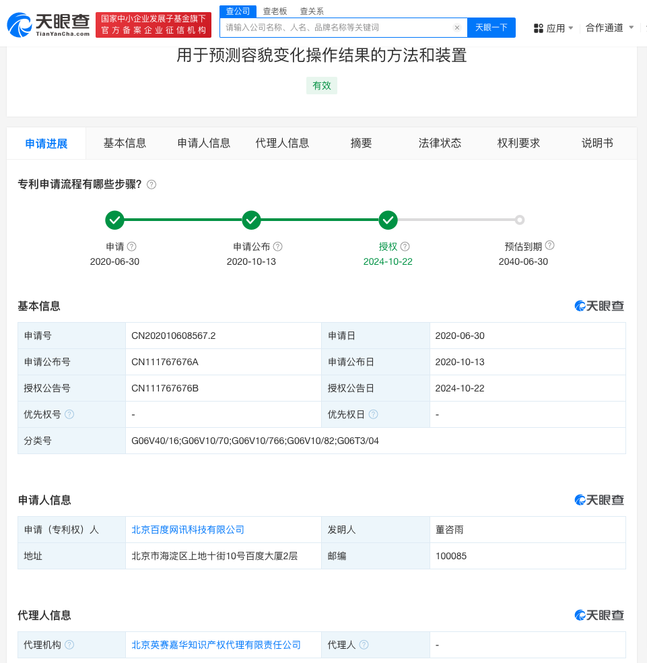Select the 授权 completed step checkmark
647x663 pixels.
tap(388, 220)
